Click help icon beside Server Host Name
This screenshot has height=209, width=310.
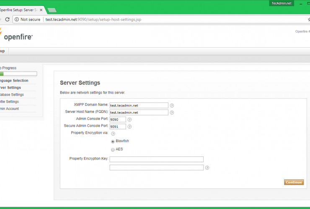click(x=172, y=113)
